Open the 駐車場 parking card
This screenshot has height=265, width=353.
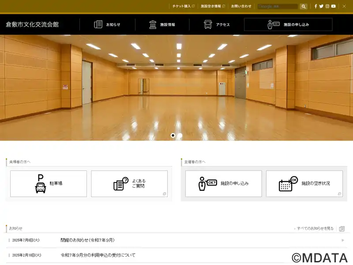(x=49, y=184)
